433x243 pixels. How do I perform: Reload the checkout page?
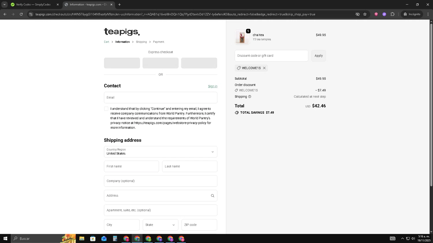point(21,14)
